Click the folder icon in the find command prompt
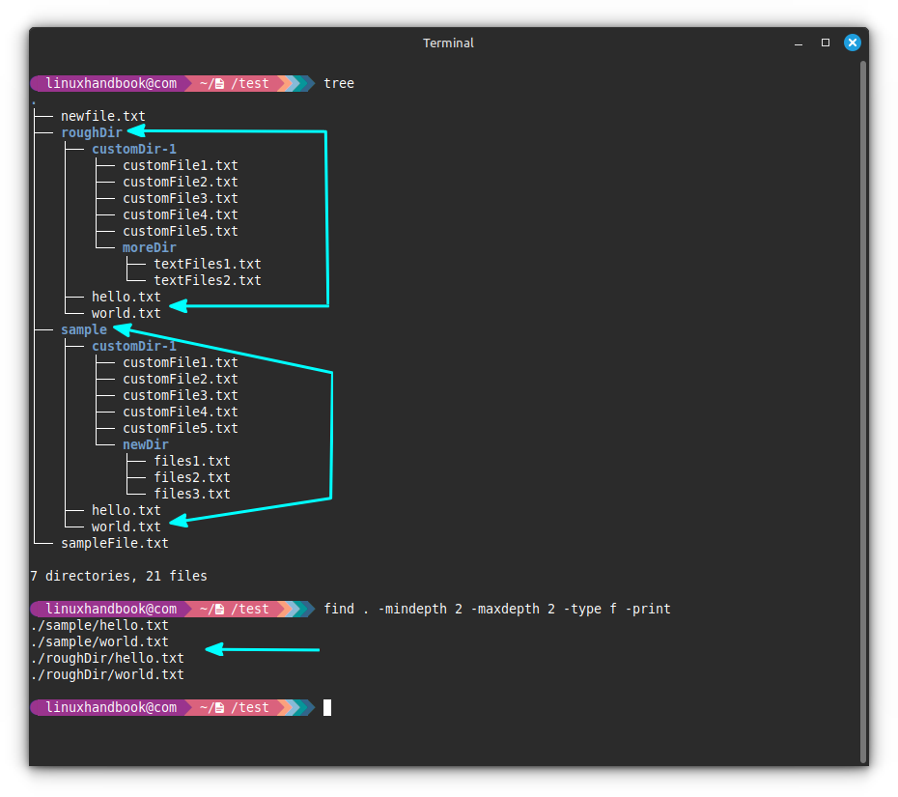The width and height of the screenshot is (898, 797). (220, 610)
